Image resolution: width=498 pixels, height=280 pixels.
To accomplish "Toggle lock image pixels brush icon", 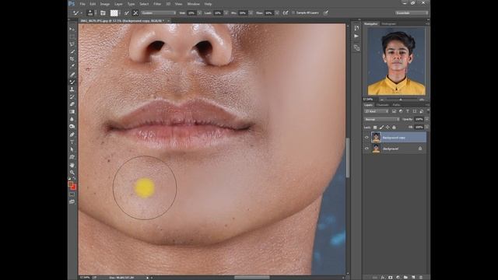I will 381,128.
